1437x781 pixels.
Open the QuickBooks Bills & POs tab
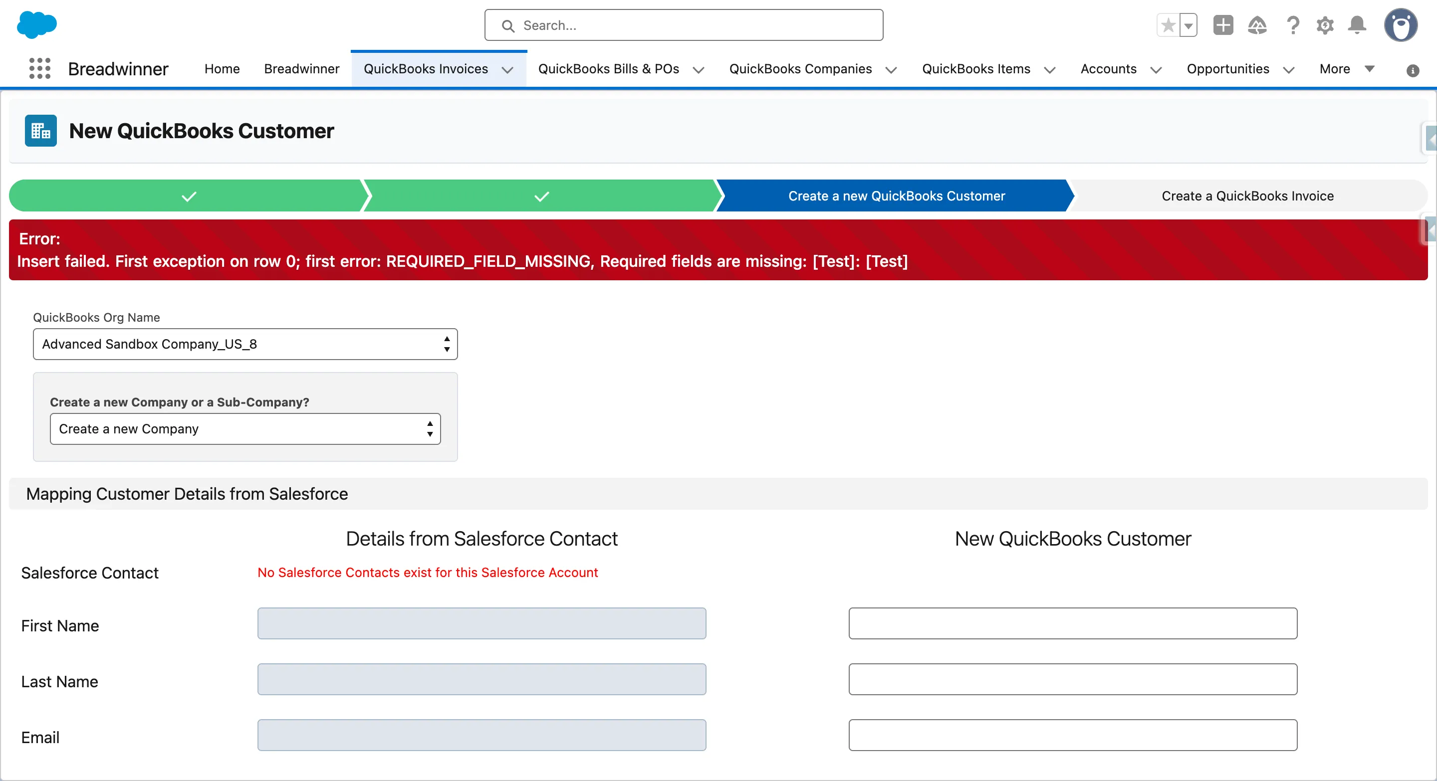pos(609,68)
